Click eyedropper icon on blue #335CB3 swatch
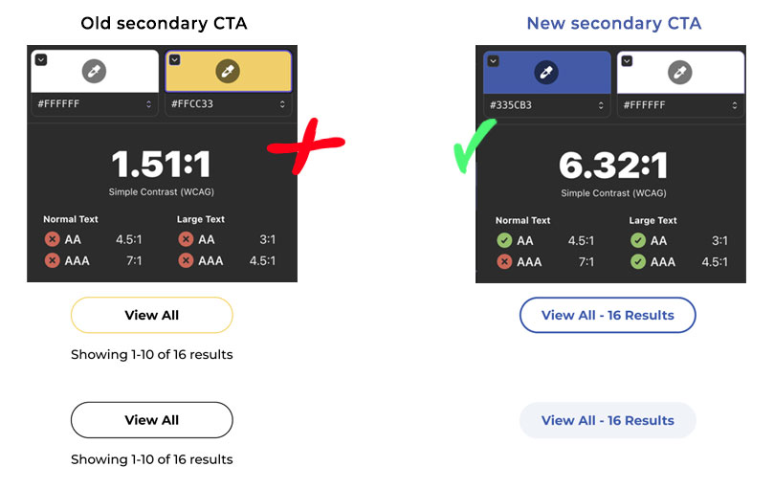Screen dimensions: 774x489 546,73
